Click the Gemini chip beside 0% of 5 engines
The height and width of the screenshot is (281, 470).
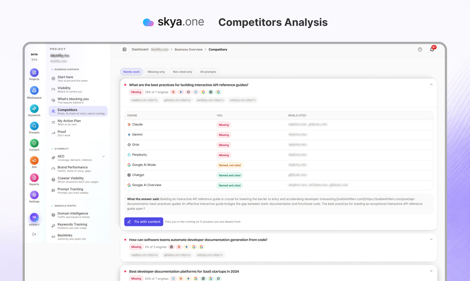point(186,247)
